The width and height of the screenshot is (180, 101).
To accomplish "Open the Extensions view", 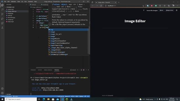I will click(x=2, y=23).
